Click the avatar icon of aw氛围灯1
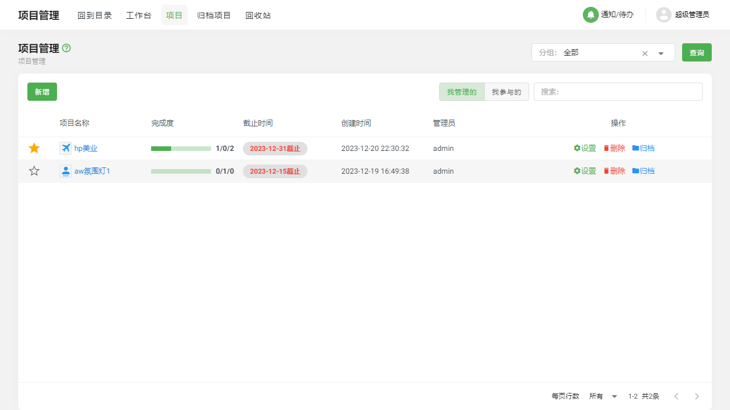This screenshot has width=730, height=410. [x=66, y=170]
